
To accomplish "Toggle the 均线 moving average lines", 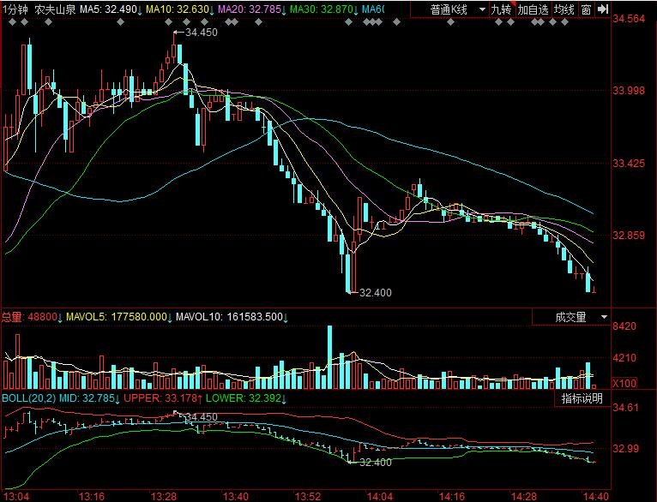I will (564, 9).
